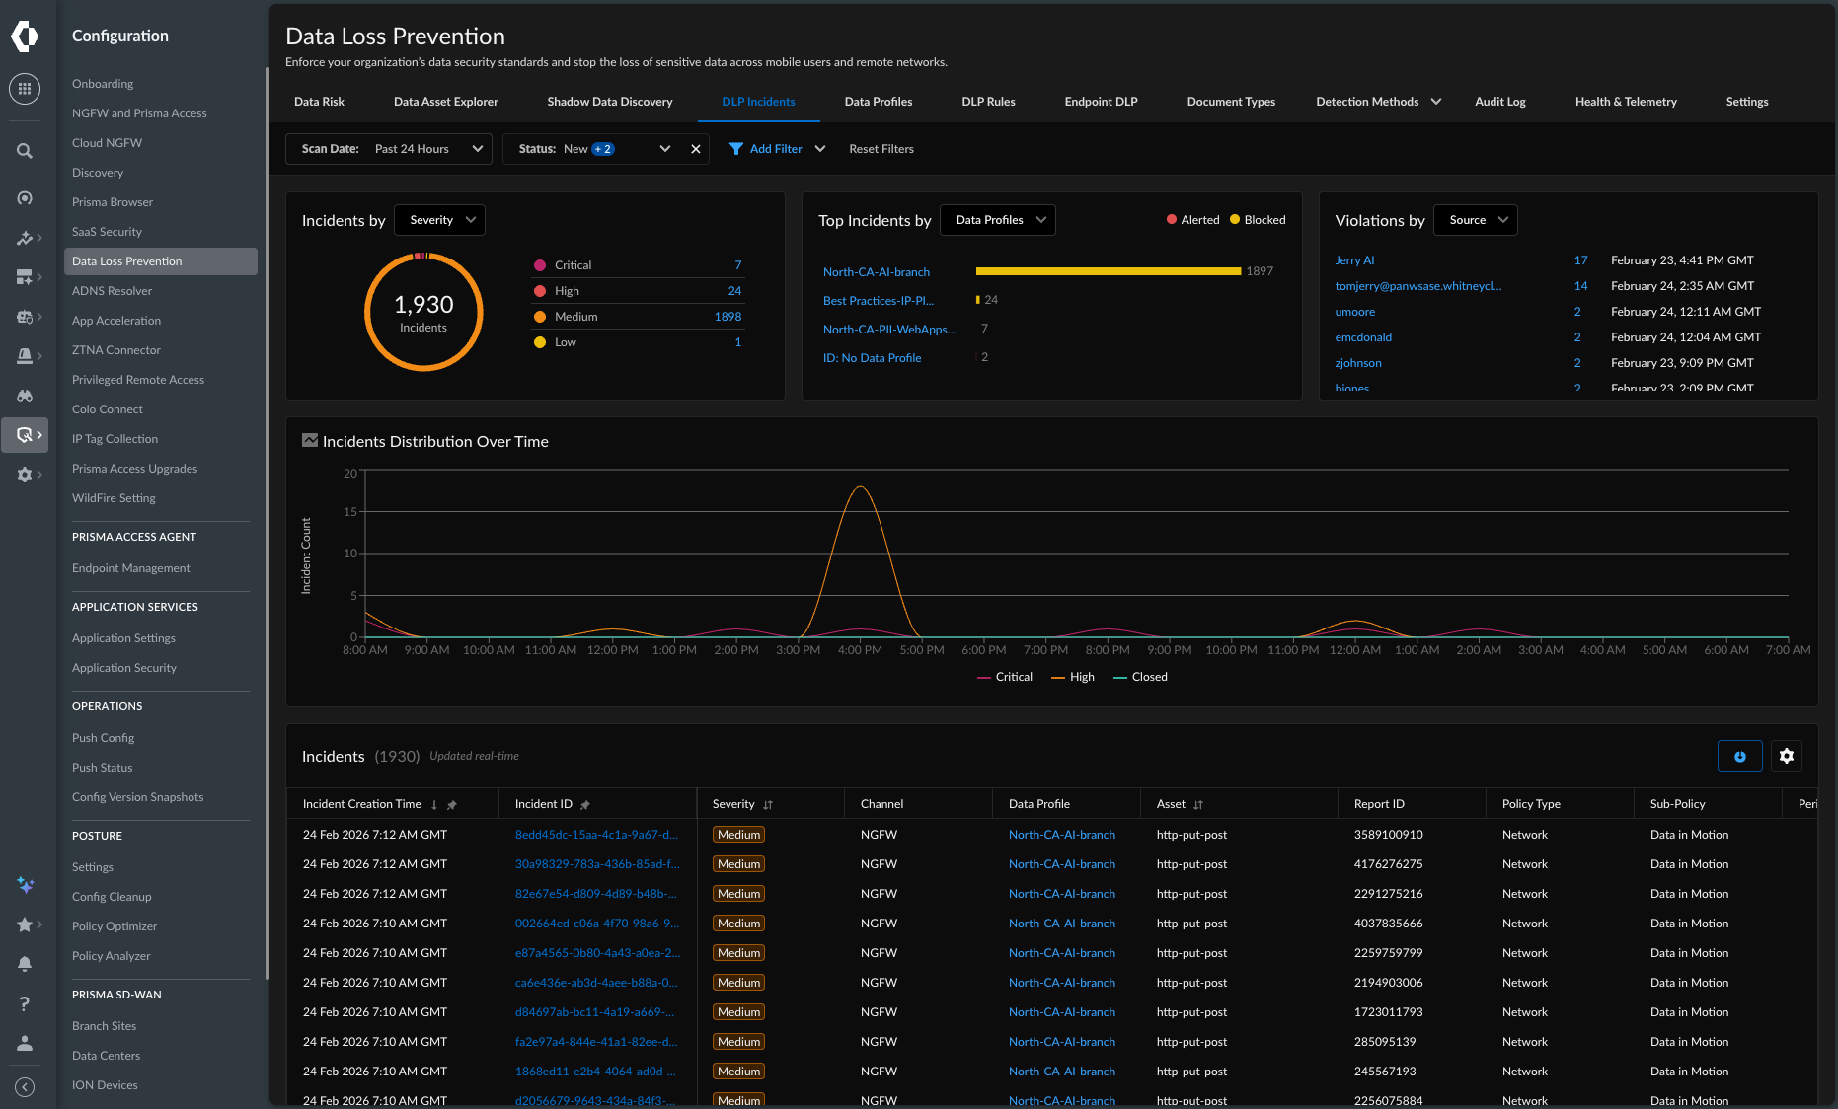Toggle the High series in chart legend
Viewport: 1838px width, 1109px height.
pos(1073,677)
